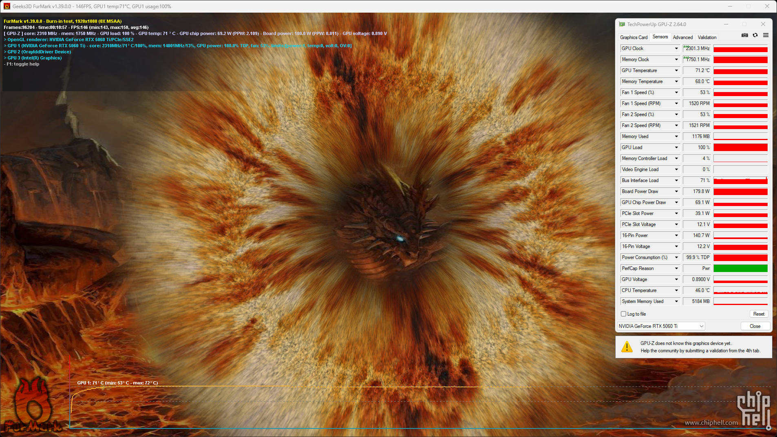
Task: Expand the 16-Pin Power dropdown
Action: pyautogui.click(x=676, y=235)
